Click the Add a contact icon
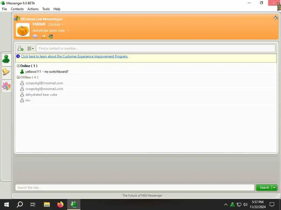Screen dimensions: 281x210 [20, 48]
